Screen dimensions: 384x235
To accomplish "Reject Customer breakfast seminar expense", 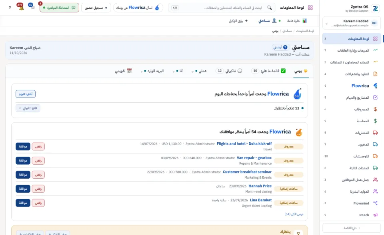I will point(38,175).
